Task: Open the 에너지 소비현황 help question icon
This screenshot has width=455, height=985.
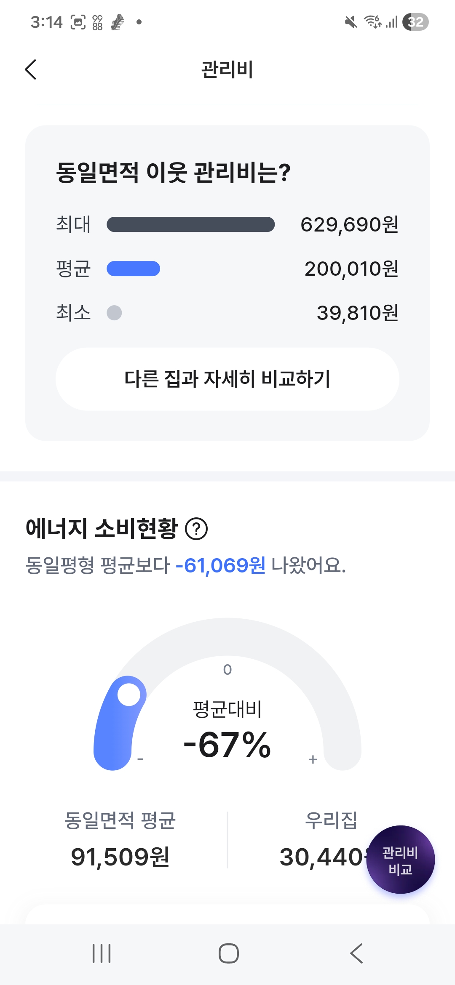Action: click(x=196, y=529)
